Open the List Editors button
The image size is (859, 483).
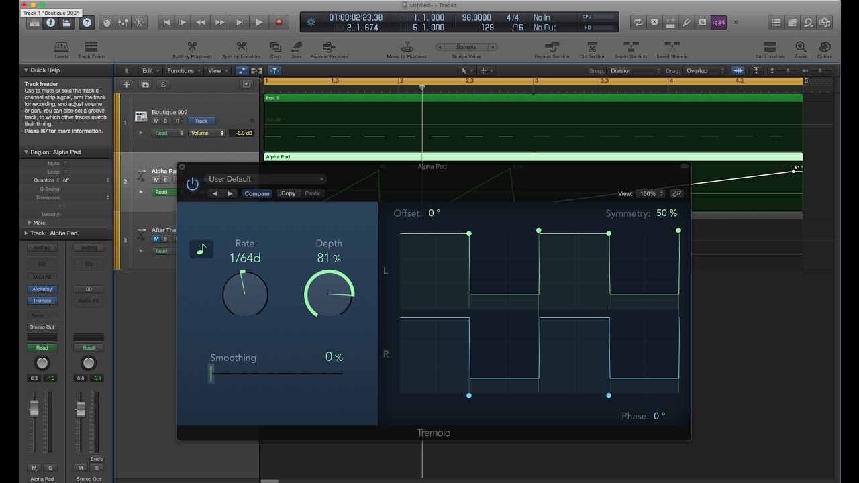click(x=776, y=22)
